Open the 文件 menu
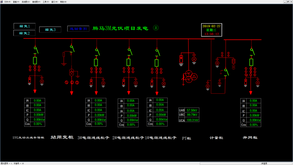 pos(7,2)
